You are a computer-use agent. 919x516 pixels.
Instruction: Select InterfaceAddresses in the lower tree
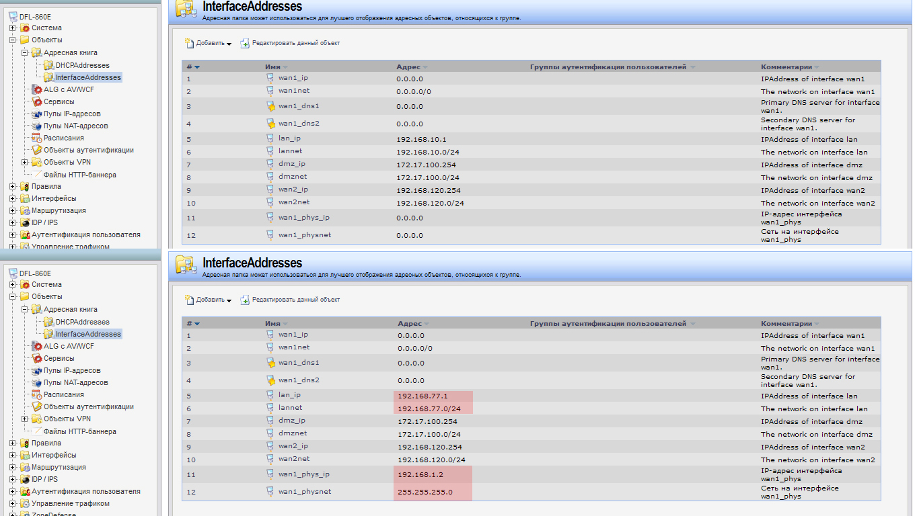pyautogui.click(x=88, y=334)
